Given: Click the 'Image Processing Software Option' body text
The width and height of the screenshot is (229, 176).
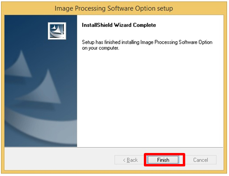Looking at the screenshot, I should point(177,42).
